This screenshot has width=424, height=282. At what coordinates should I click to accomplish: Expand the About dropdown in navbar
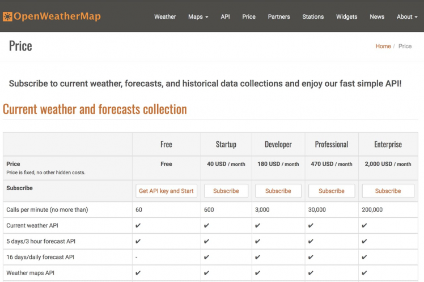407,17
